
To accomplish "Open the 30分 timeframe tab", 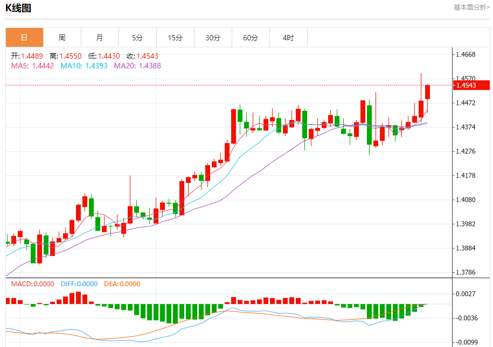I will 213,38.
